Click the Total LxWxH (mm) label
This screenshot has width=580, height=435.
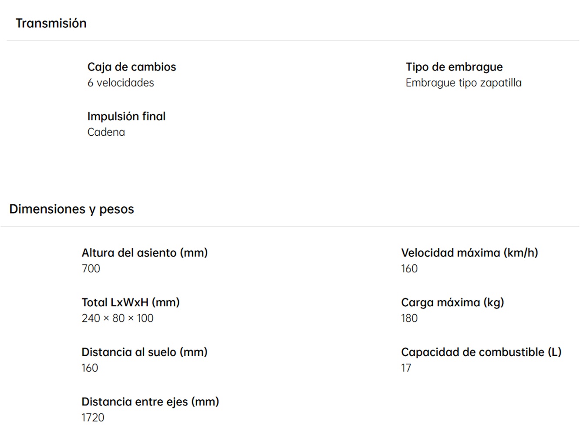coord(131,302)
